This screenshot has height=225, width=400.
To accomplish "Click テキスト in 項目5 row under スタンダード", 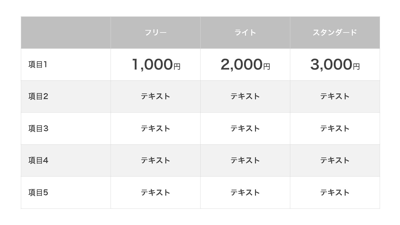I will pos(335,192).
